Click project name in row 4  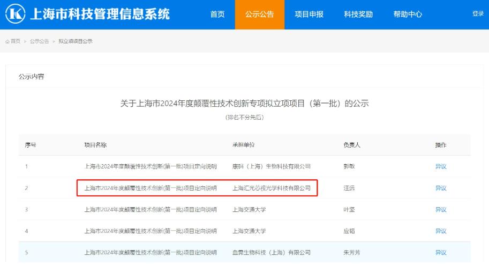pyautogui.click(x=151, y=231)
